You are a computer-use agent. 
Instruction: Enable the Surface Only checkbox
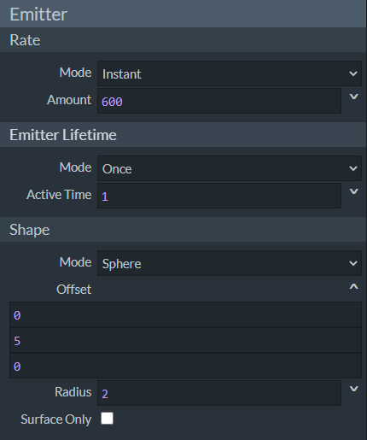tap(107, 419)
